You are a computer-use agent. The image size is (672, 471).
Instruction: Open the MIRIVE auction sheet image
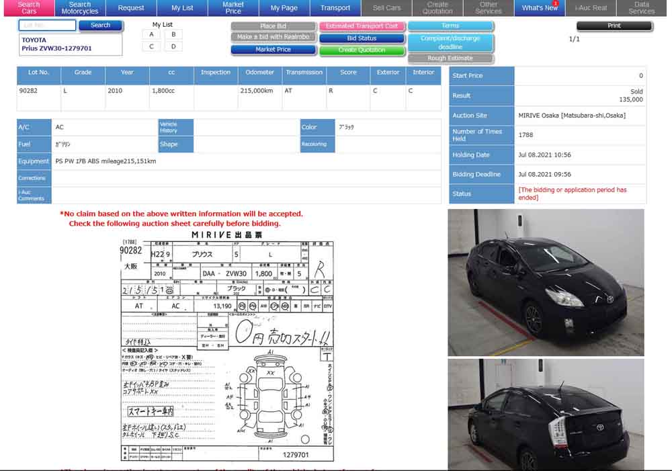tap(227, 346)
